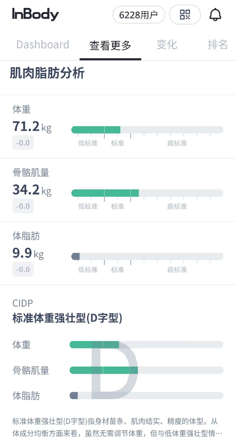Open the QR code scanner icon
This screenshot has height=438, width=236.
[185, 14]
